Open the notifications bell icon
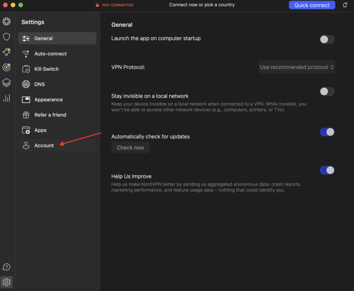Screen dimensions: 354x291 pyautogui.click(x=345, y=5)
